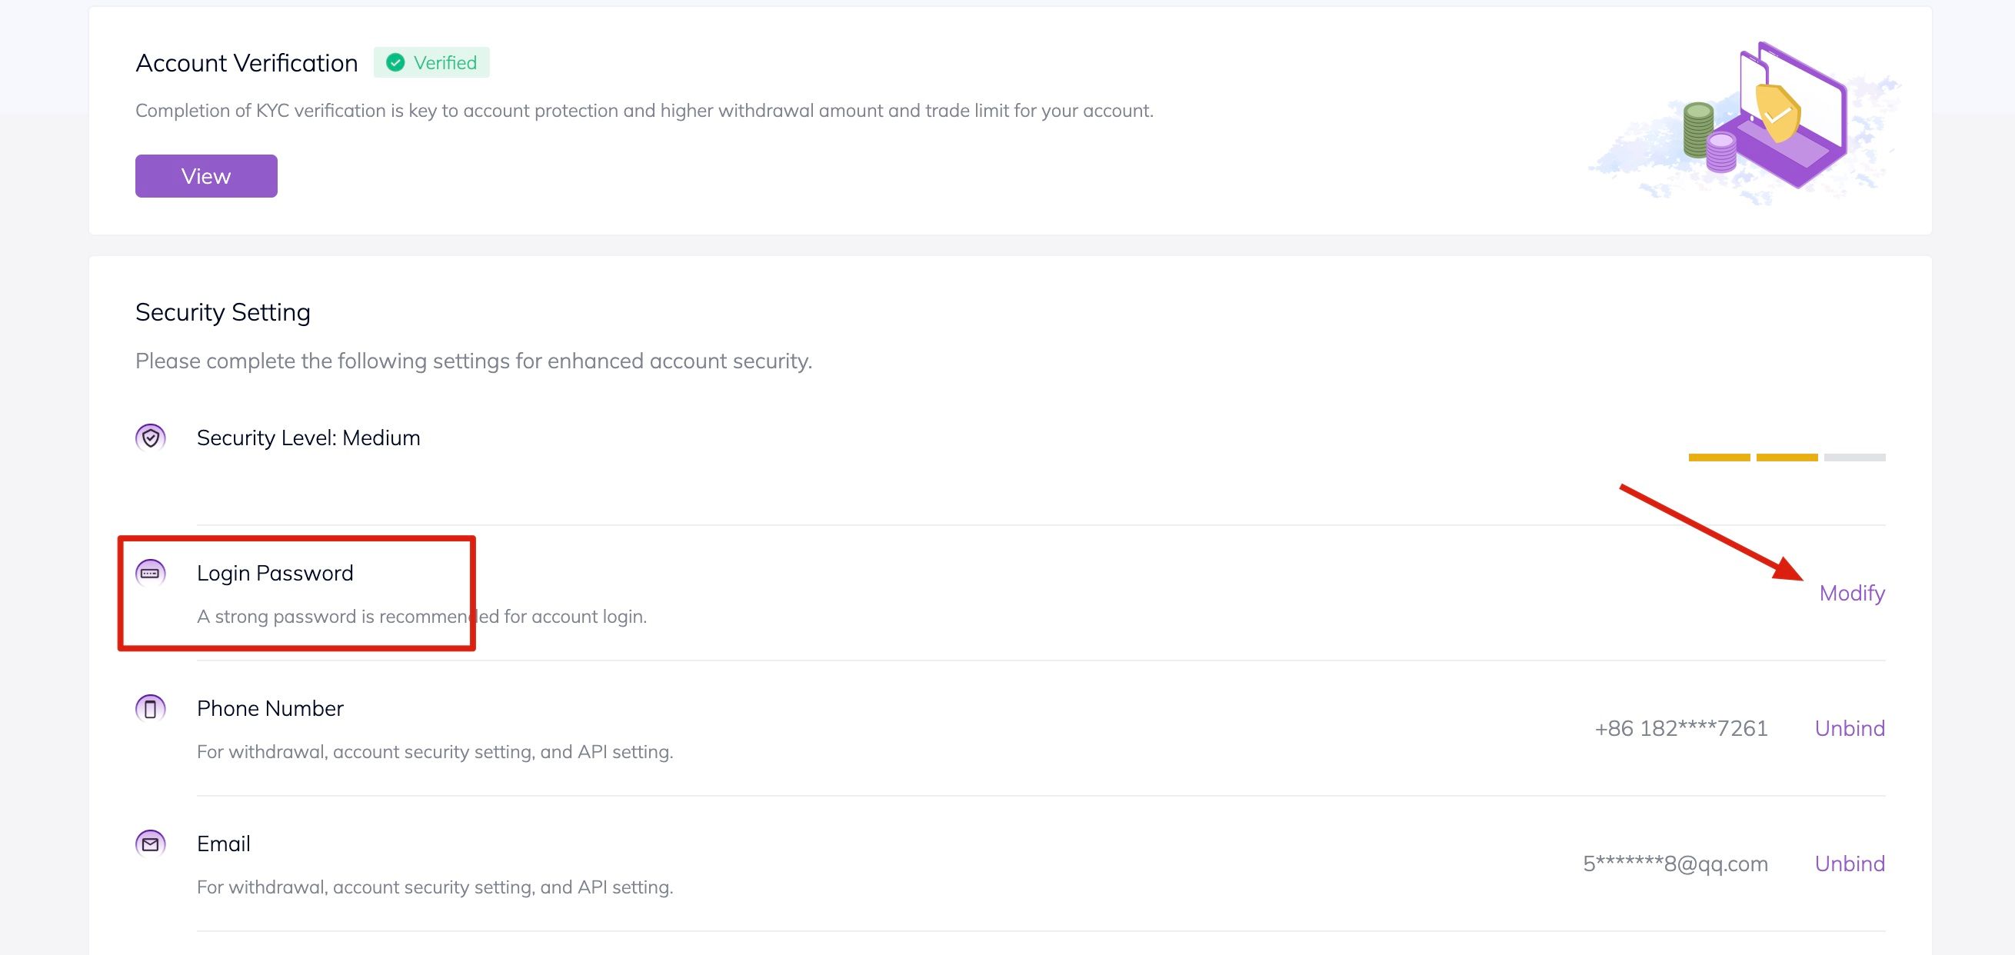Viewport: 2015px width, 955px height.
Task: Click the second yellow security level bar
Action: 1787,458
